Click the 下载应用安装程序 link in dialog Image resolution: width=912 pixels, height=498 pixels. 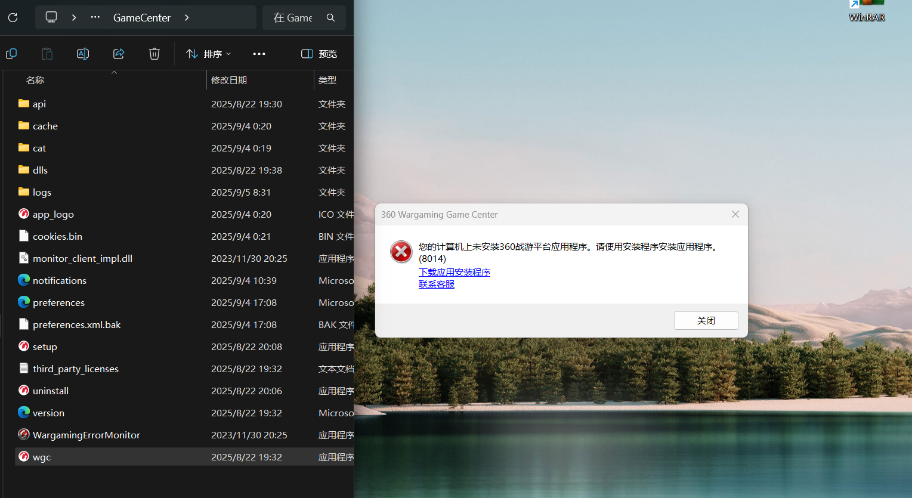pos(455,272)
